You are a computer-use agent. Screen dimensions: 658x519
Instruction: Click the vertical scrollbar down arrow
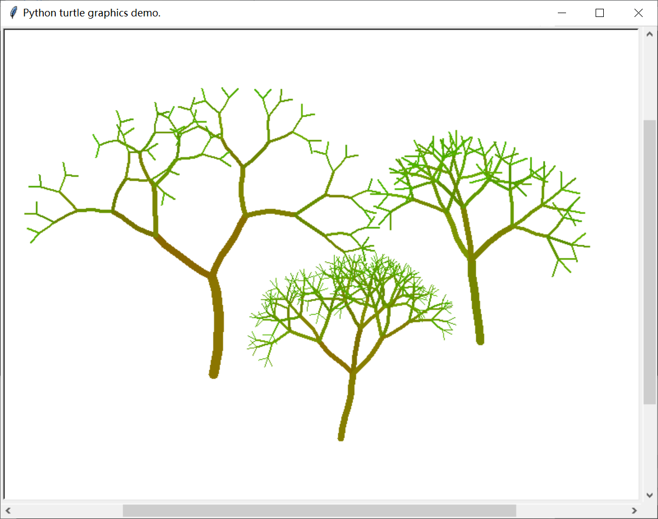coord(650,495)
